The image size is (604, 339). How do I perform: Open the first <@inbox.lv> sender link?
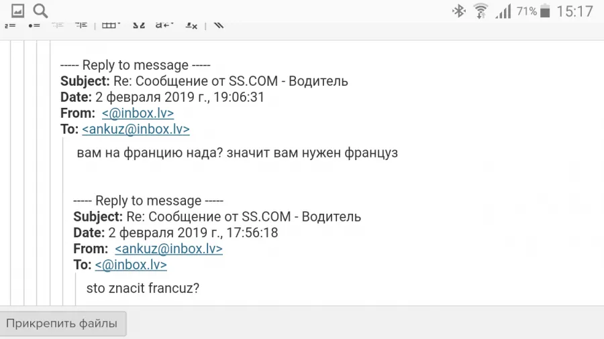coord(138,113)
